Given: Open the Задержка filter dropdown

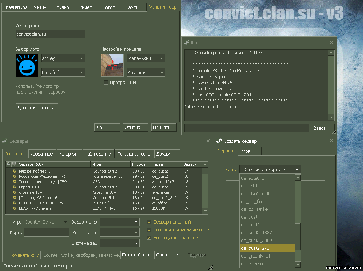Looking at the screenshot, I should coord(120,222).
